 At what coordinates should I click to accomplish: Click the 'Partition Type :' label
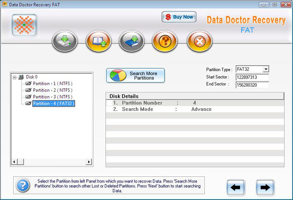point(219,69)
